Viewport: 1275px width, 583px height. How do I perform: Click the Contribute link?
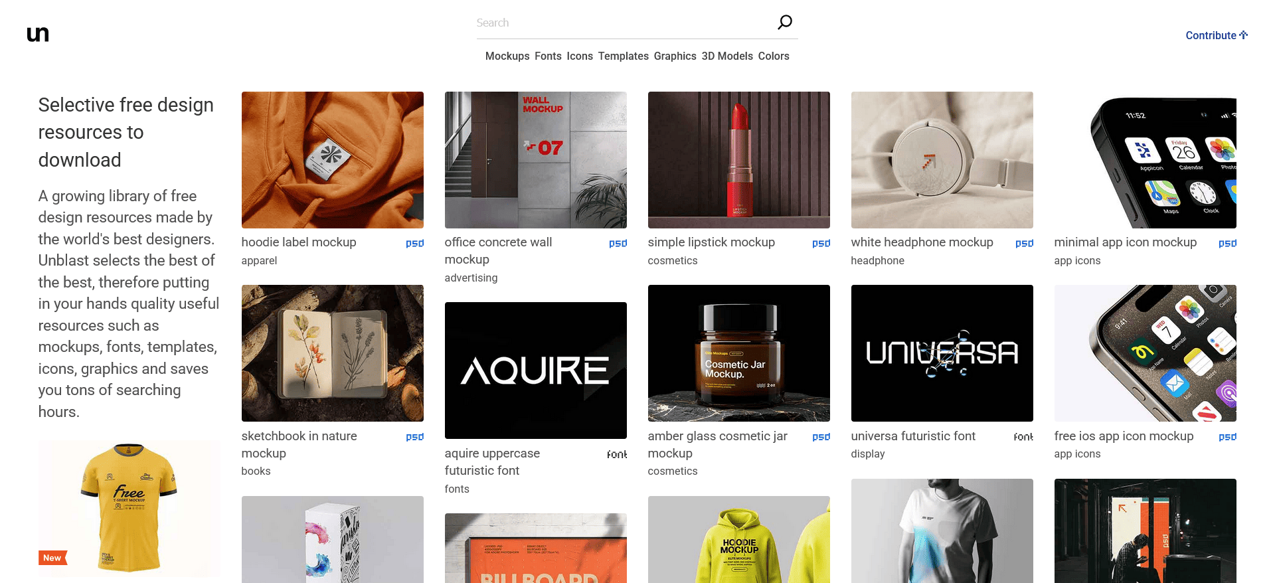pos(1216,35)
